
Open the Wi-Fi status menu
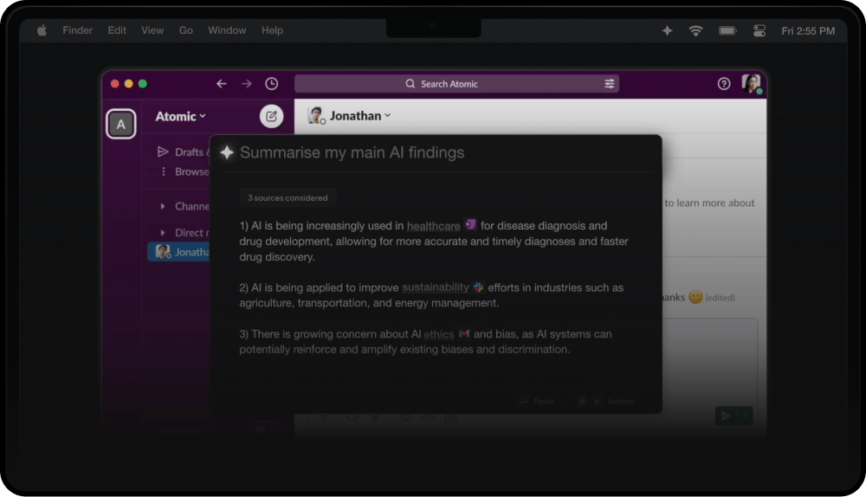696,31
